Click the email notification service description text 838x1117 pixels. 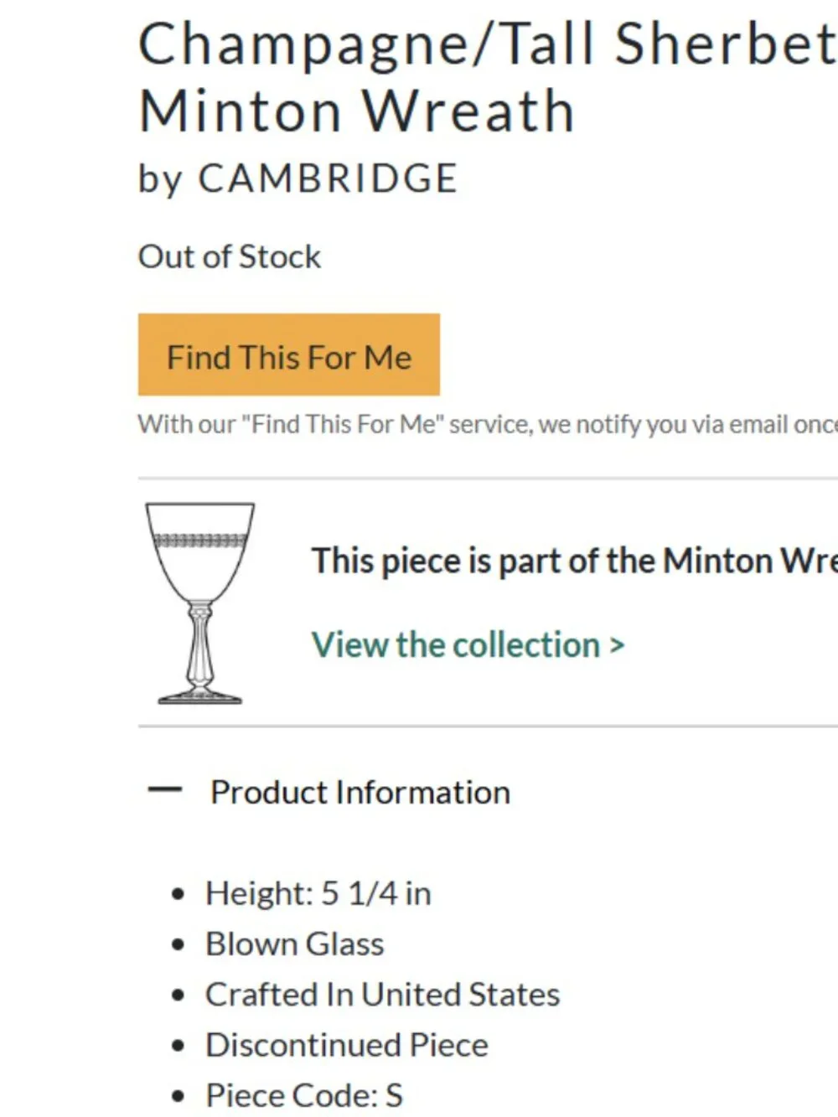(x=488, y=424)
